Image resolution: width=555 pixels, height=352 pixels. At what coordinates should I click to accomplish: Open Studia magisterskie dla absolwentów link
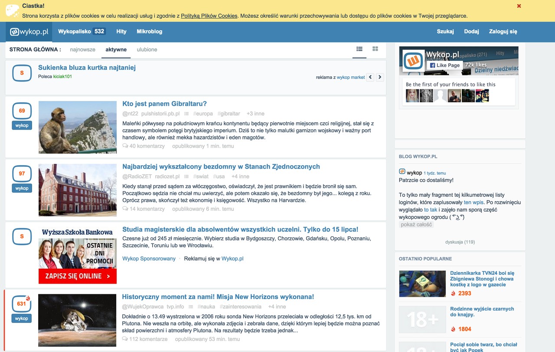pyautogui.click(x=240, y=230)
